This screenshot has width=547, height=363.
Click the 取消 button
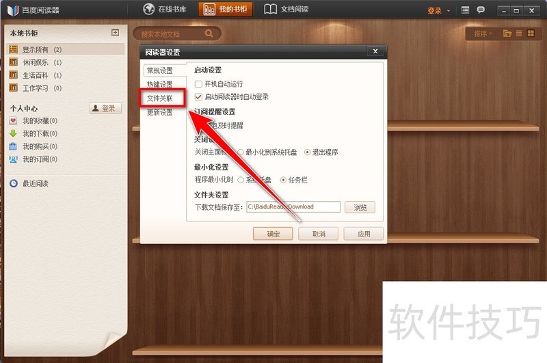[x=318, y=234]
